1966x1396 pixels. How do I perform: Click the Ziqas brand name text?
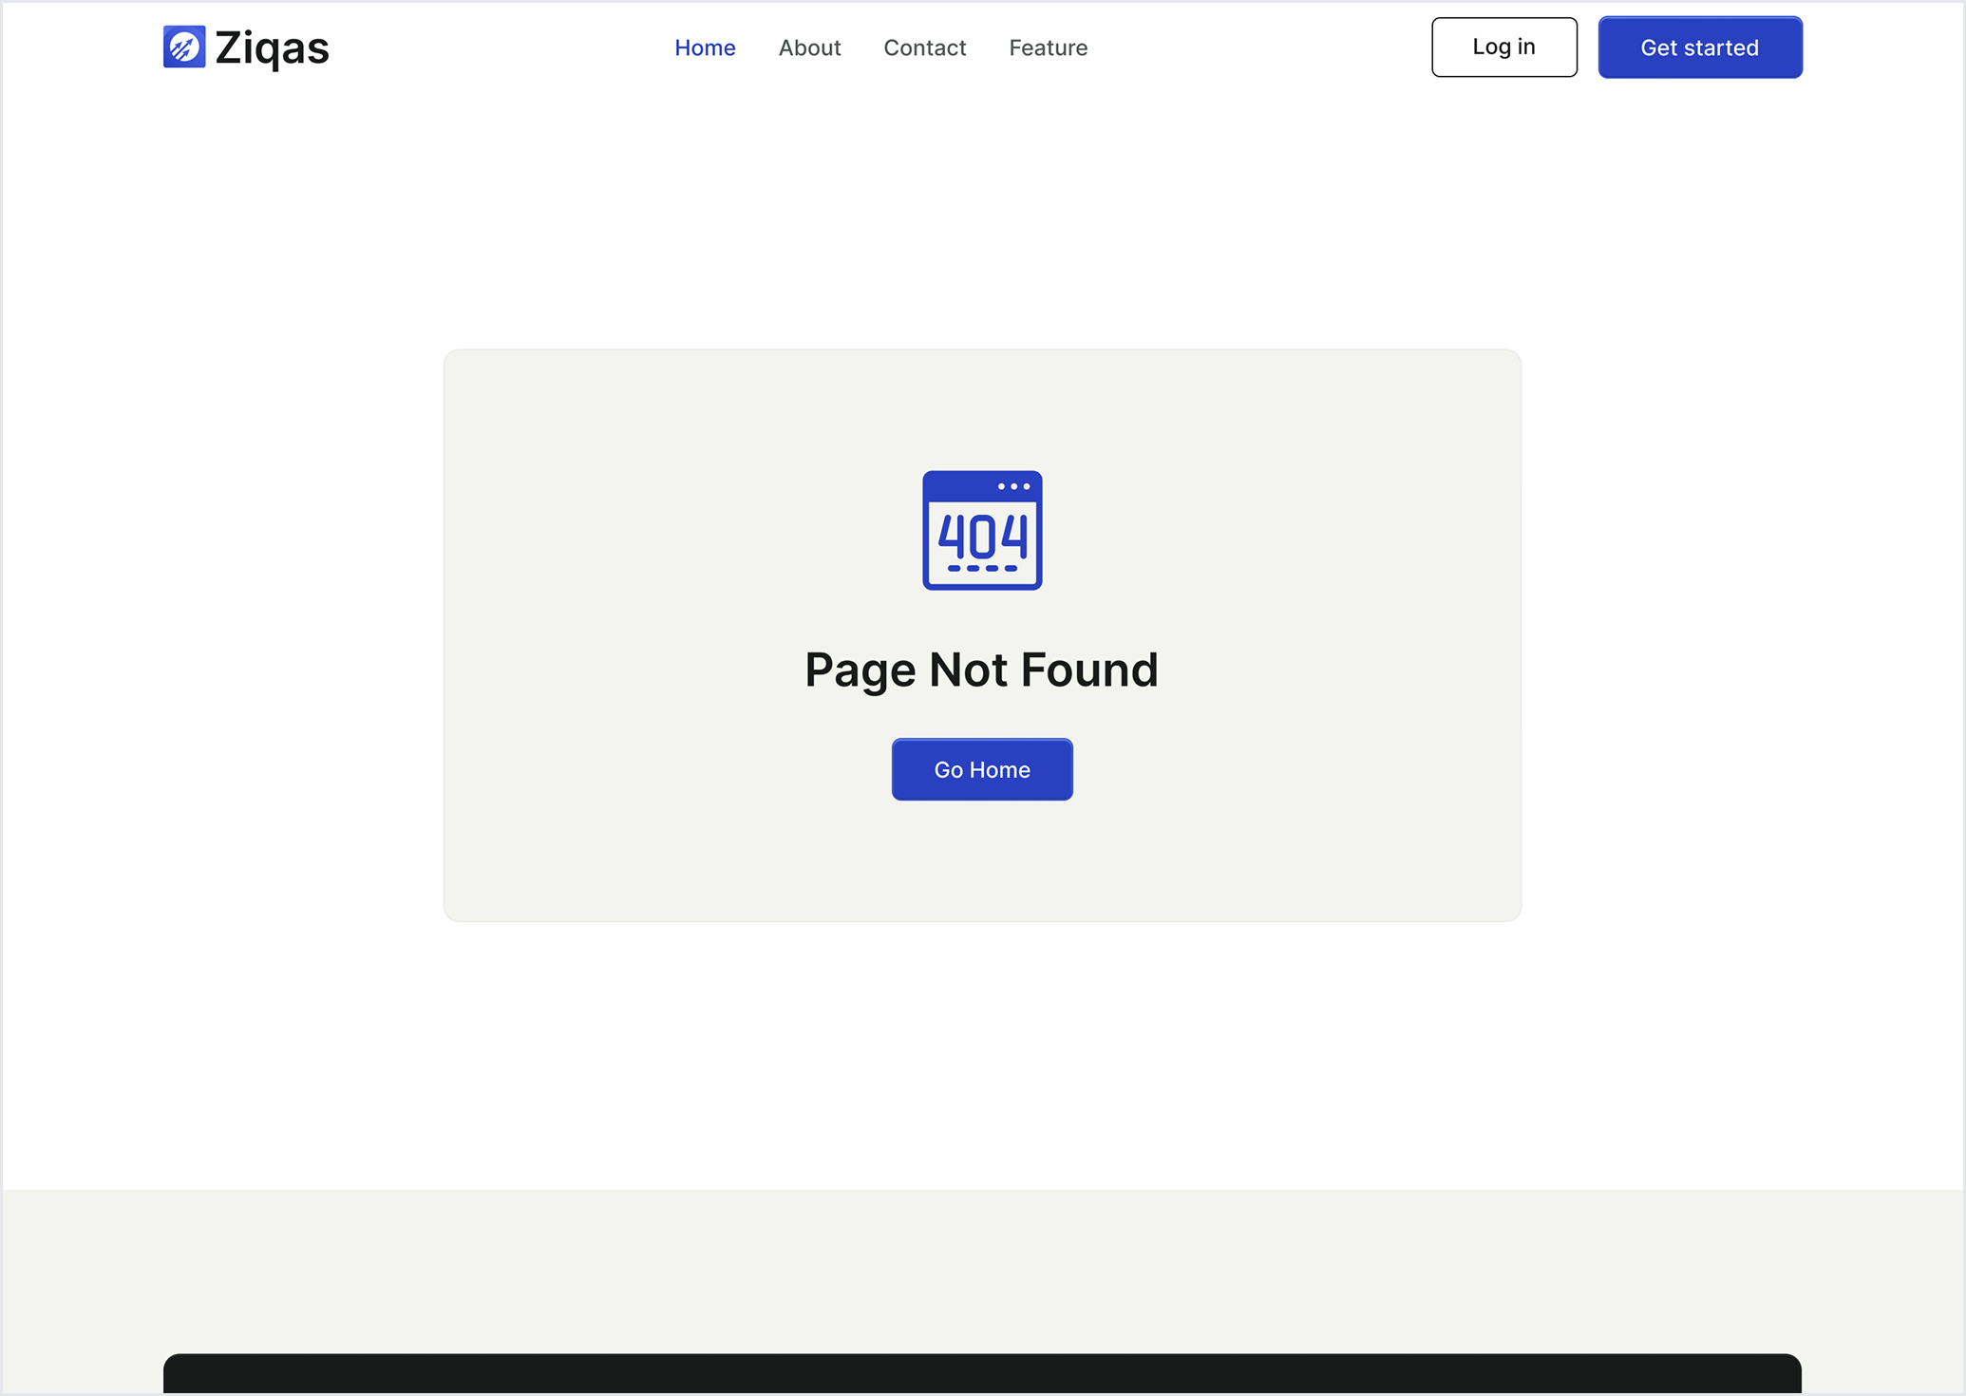pos(272,47)
